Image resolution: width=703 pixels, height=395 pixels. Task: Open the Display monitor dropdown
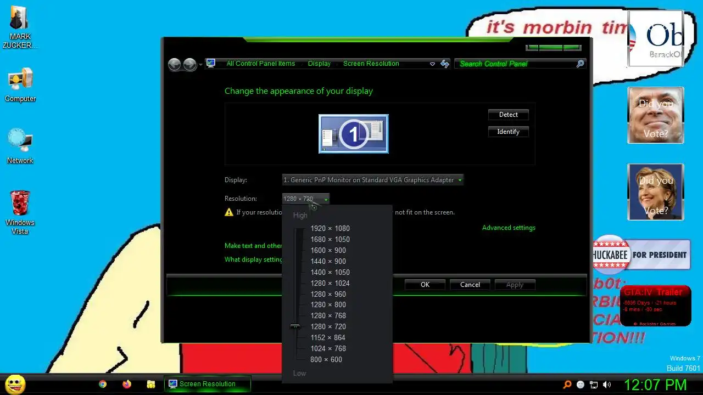point(372,180)
